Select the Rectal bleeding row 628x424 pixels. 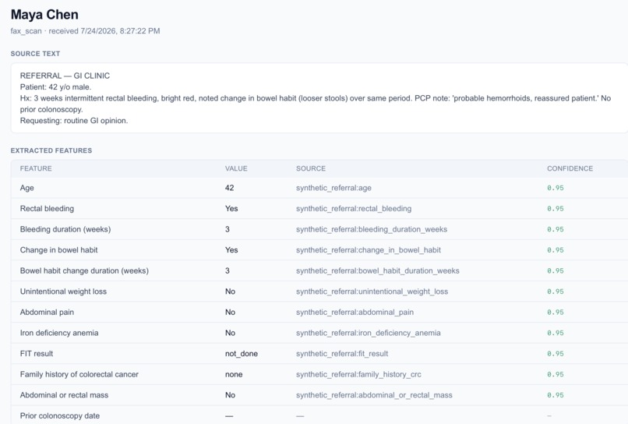point(319,209)
